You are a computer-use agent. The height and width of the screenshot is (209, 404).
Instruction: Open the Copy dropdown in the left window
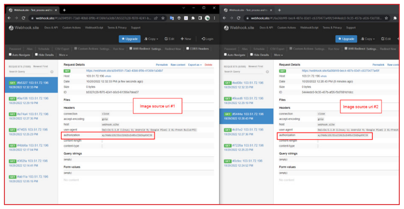[151, 39]
